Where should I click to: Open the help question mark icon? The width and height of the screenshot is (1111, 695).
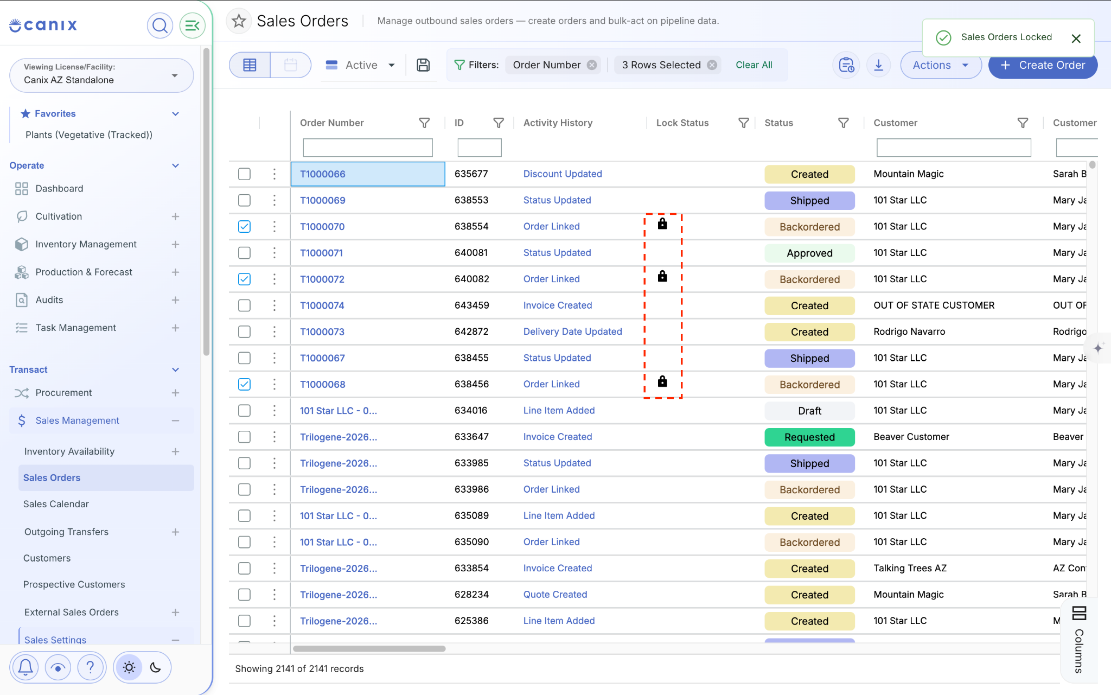[x=91, y=667]
